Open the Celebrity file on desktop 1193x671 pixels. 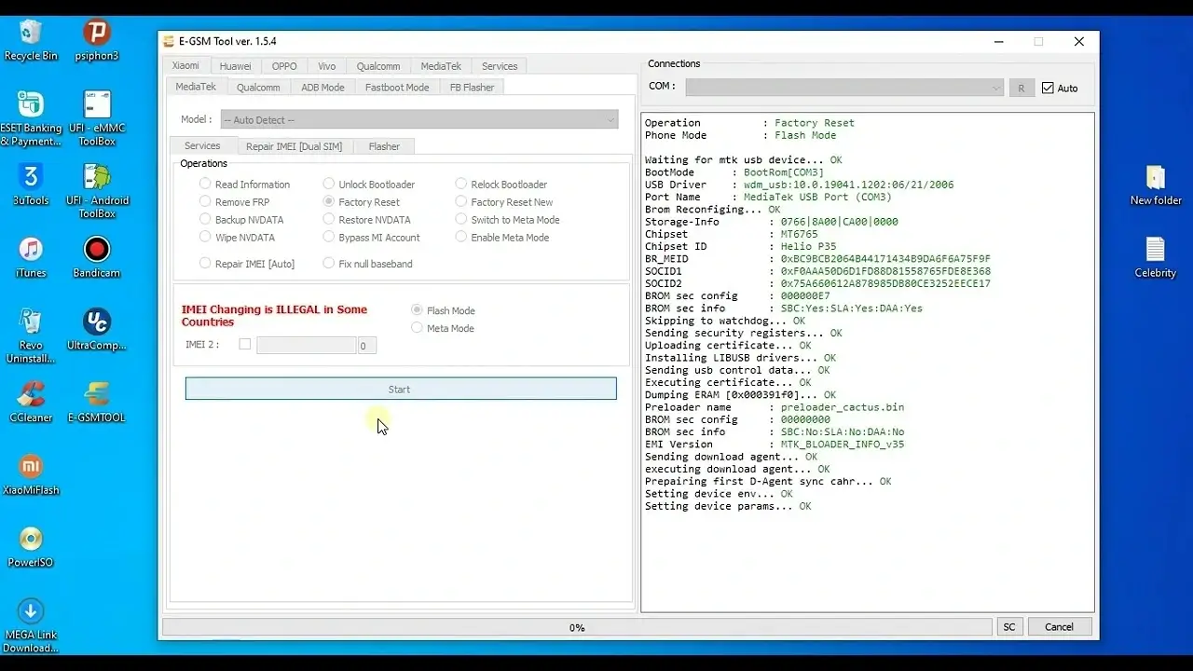click(x=1155, y=257)
